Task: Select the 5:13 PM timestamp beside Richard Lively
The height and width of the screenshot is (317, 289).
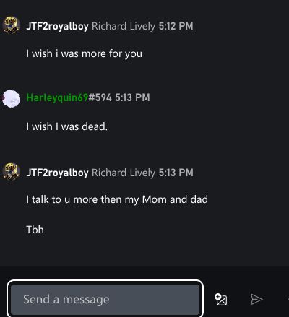Action: pos(176,173)
